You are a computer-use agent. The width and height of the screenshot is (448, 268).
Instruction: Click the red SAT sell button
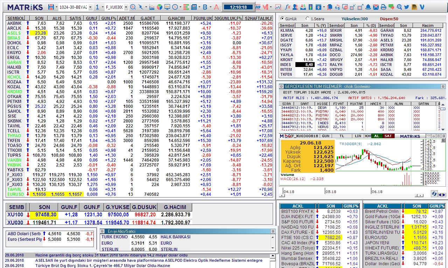coord(388,136)
